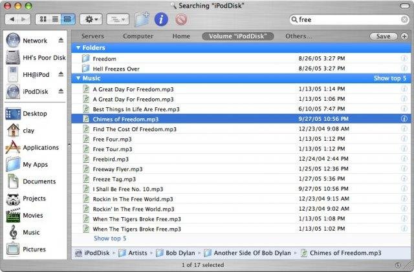Select the Volume "iPodDisk" search scope
This screenshot has height=272, width=414.
(x=238, y=36)
